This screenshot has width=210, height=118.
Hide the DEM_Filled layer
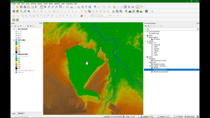click(x=14, y=40)
